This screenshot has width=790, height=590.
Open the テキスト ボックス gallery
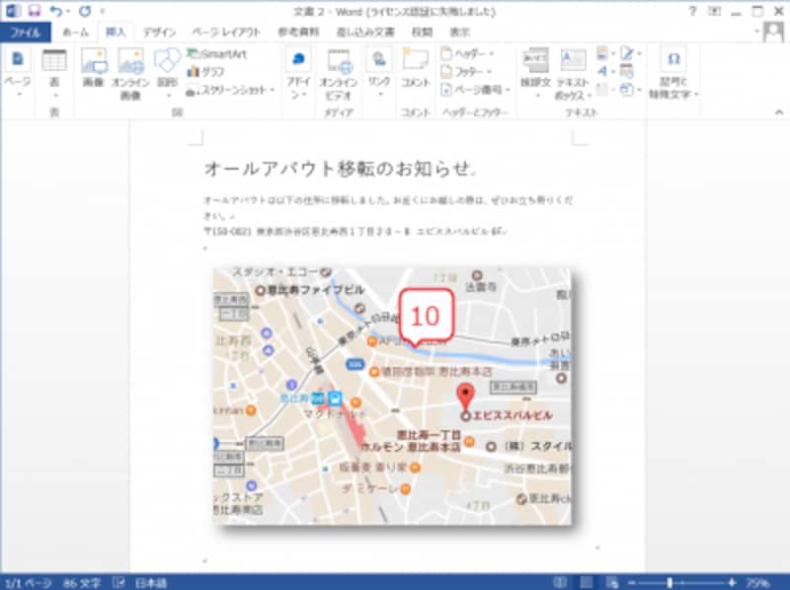[x=573, y=74]
